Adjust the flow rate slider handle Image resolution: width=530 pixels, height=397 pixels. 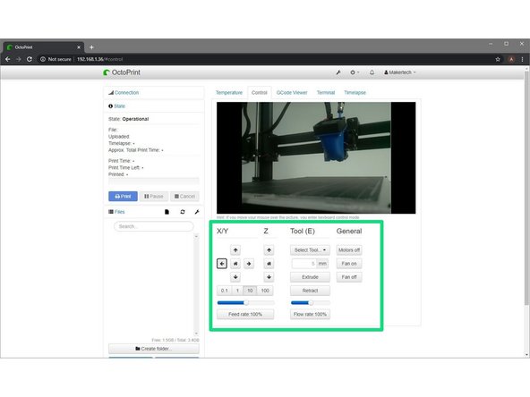pos(311,303)
